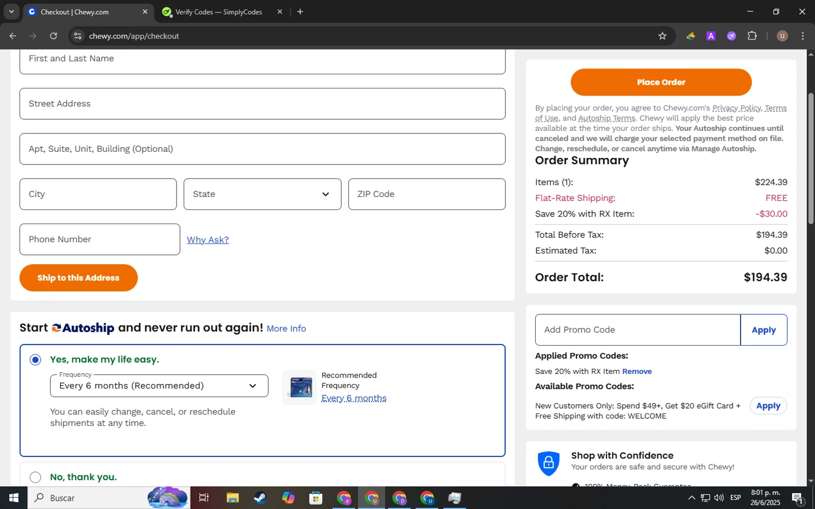Viewport: 815px width, 509px height.
Task: Open the purple round extension icon
Action: pyautogui.click(x=731, y=36)
